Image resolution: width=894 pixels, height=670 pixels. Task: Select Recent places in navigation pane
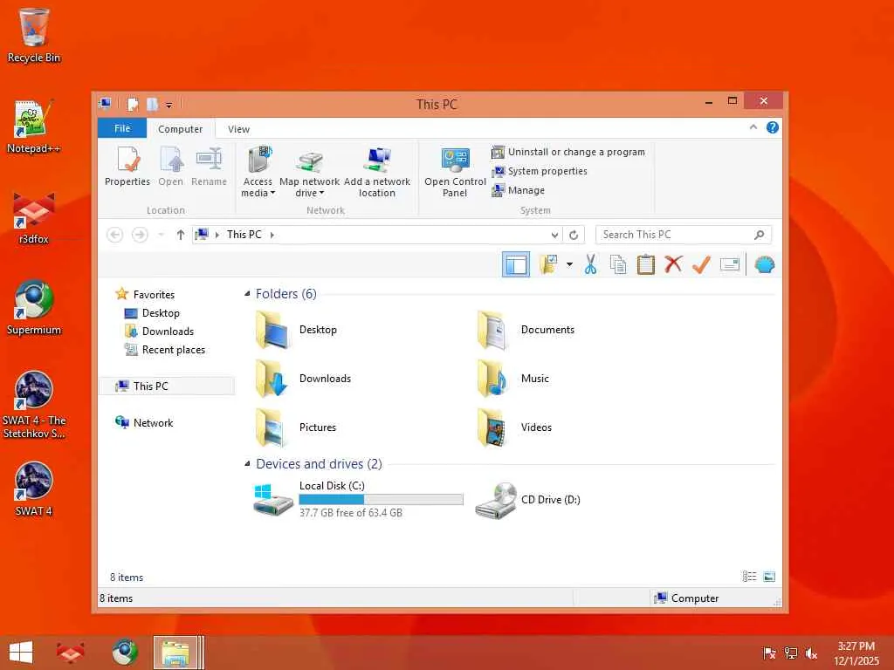click(165, 350)
